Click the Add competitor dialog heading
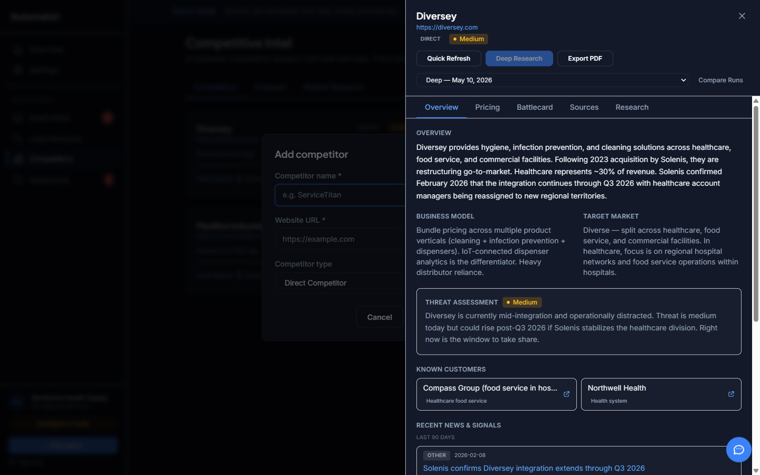The height and width of the screenshot is (475, 760). click(311, 155)
